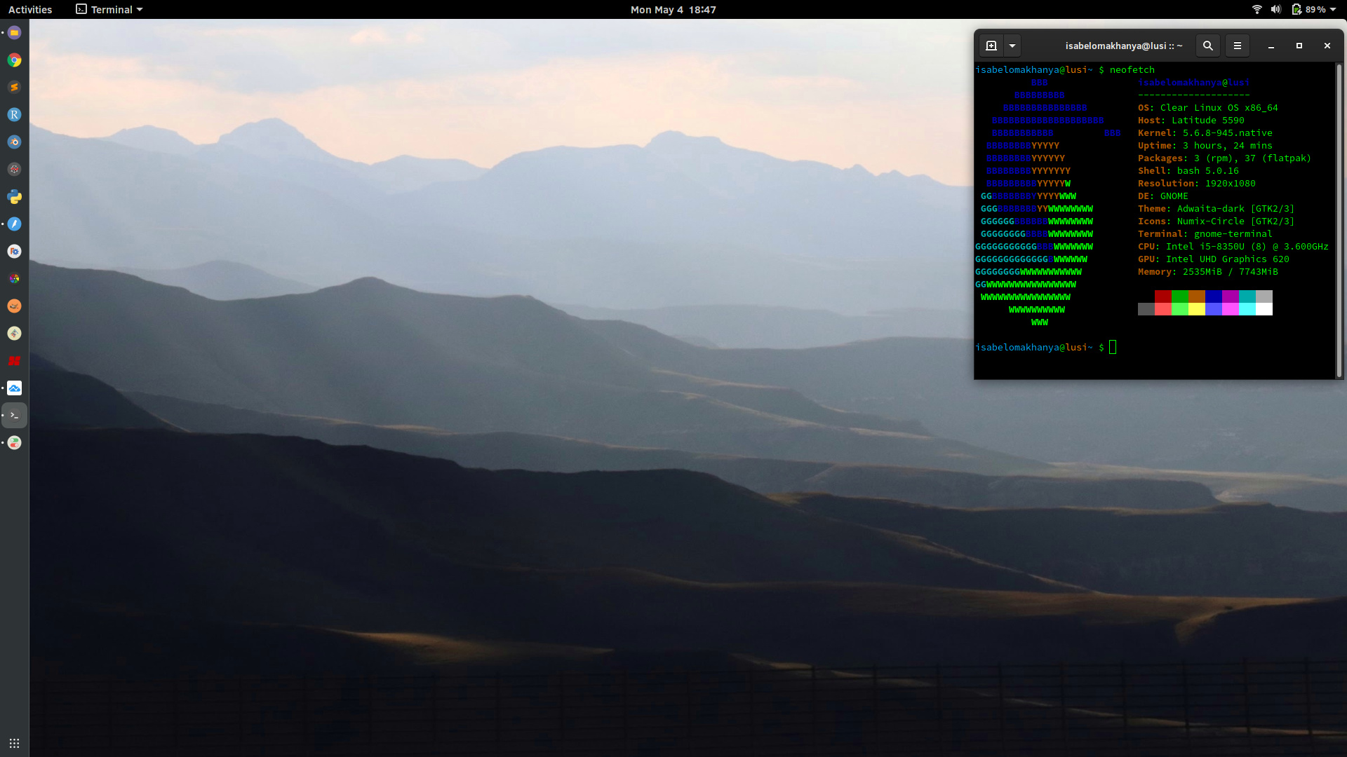1347x757 pixels.
Task: Open the terminal hamburger menu
Action: (x=1238, y=46)
